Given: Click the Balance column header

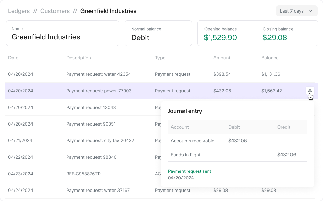Looking at the screenshot, I should (x=270, y=58).
